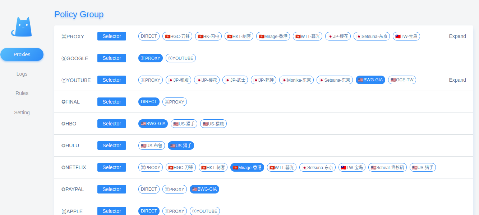
Task: Click Selector button in APPLE row
Action: click(112, 211)
